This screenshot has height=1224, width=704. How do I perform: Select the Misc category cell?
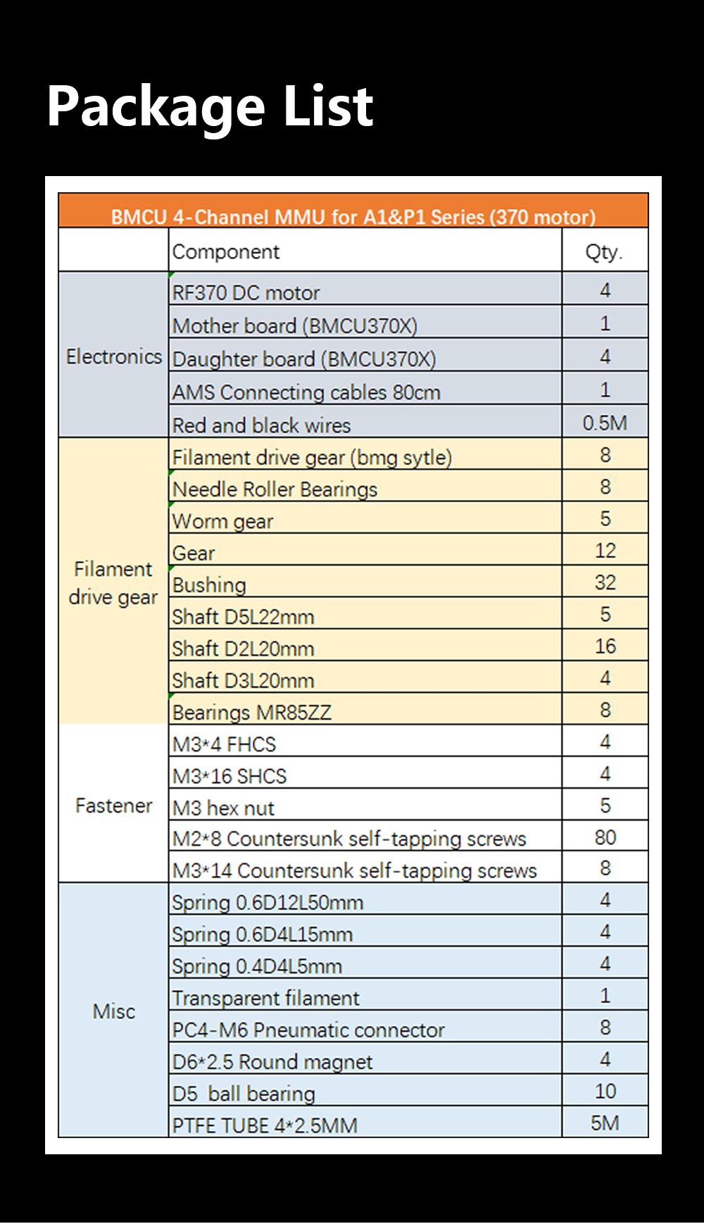pyautogui.click(x=113, y=1010)
